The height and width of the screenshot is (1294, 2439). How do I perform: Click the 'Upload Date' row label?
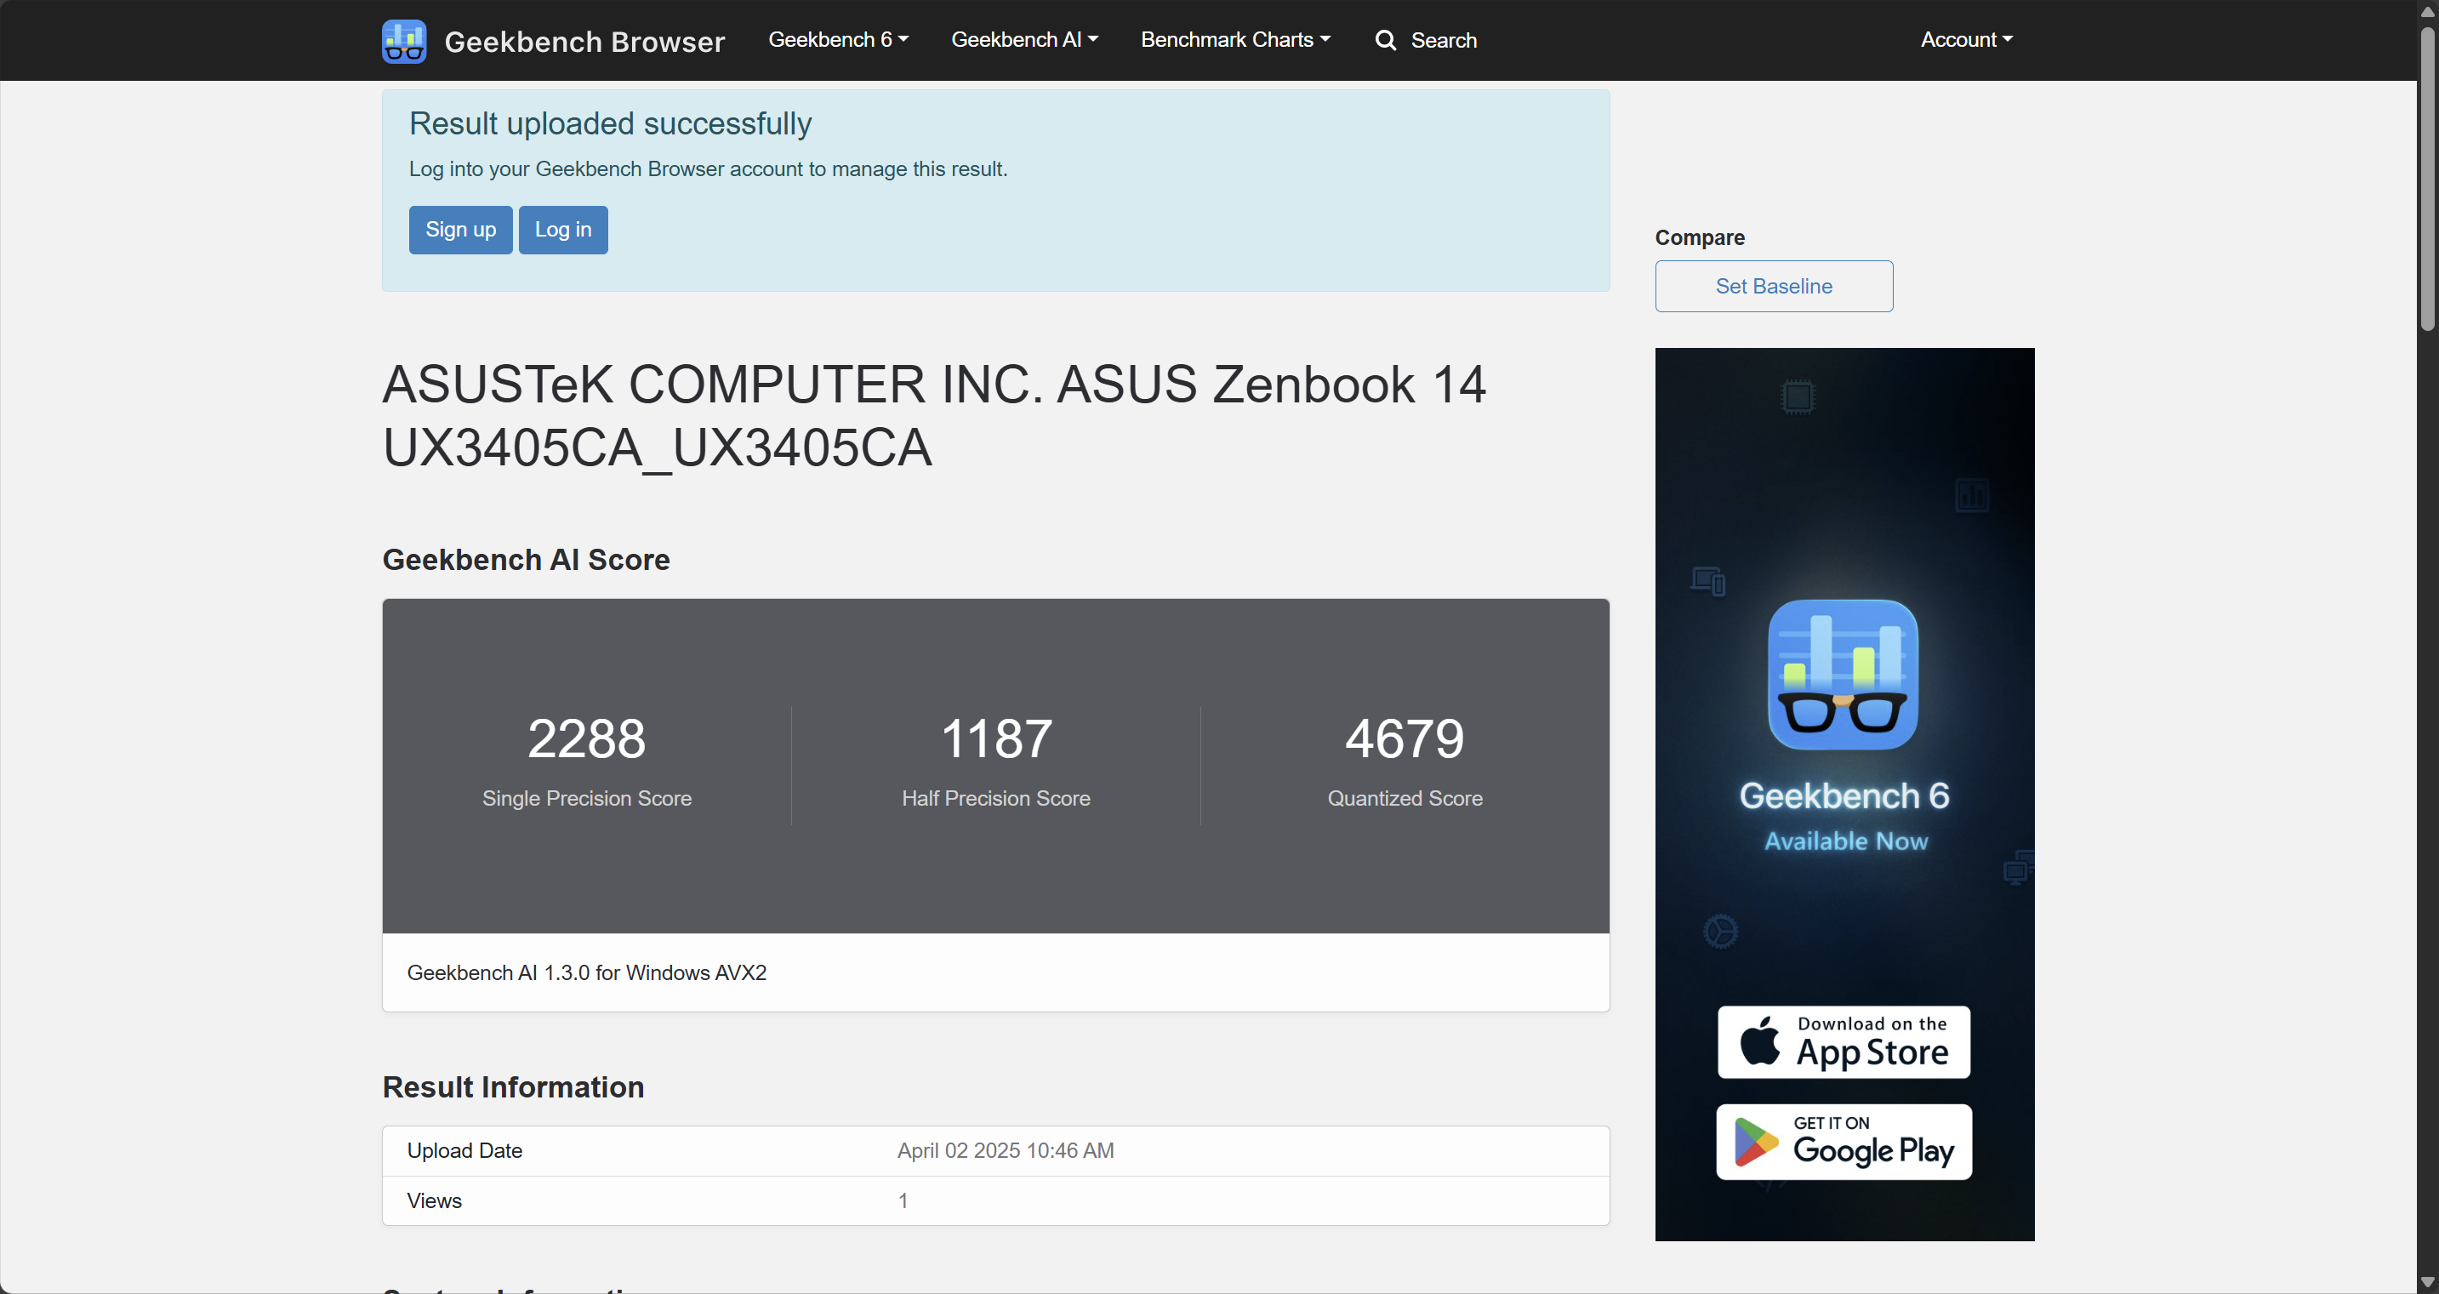pos(464,1150)
